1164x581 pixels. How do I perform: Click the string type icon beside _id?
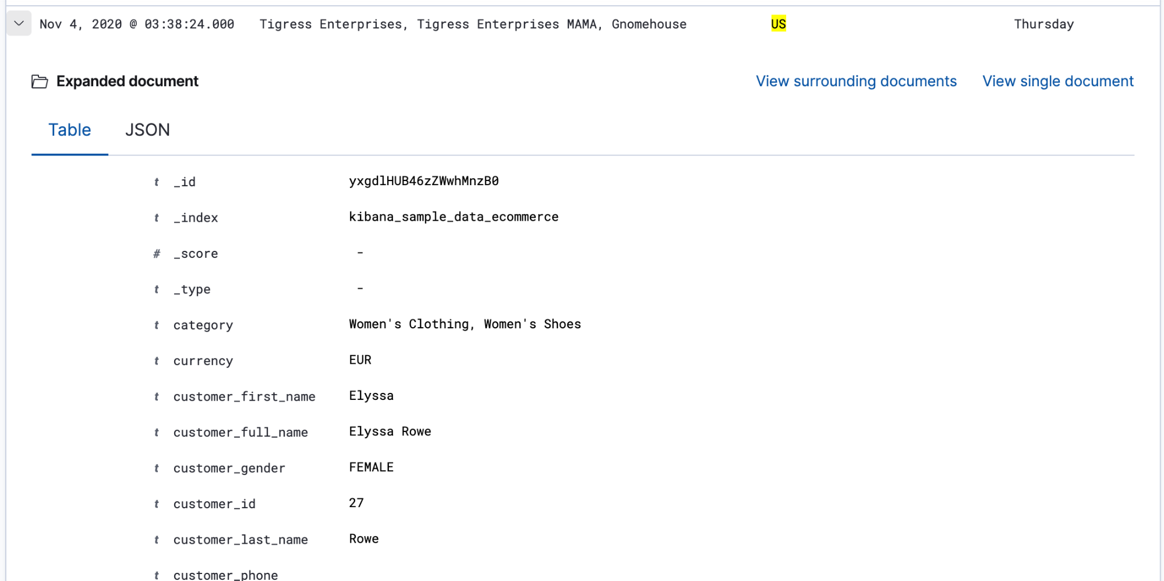[157, 182]
